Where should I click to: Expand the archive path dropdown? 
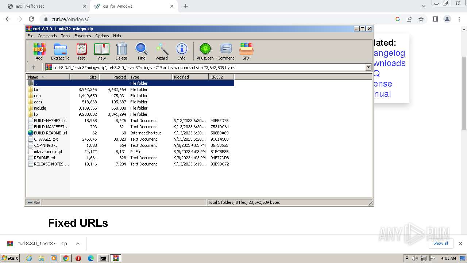[x=368, y=67]
